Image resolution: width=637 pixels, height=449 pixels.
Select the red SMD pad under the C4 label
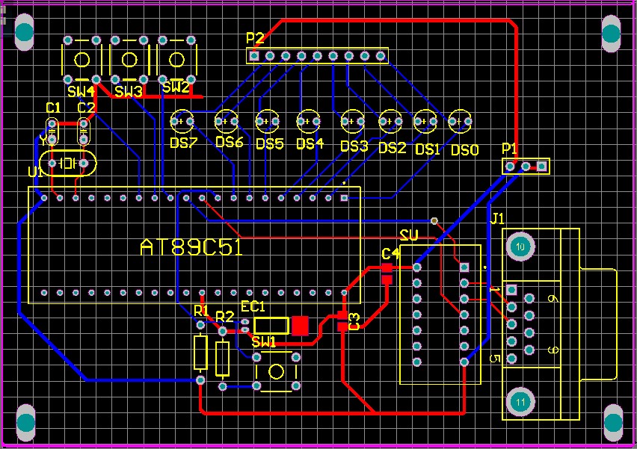click(x=387, y=268)
